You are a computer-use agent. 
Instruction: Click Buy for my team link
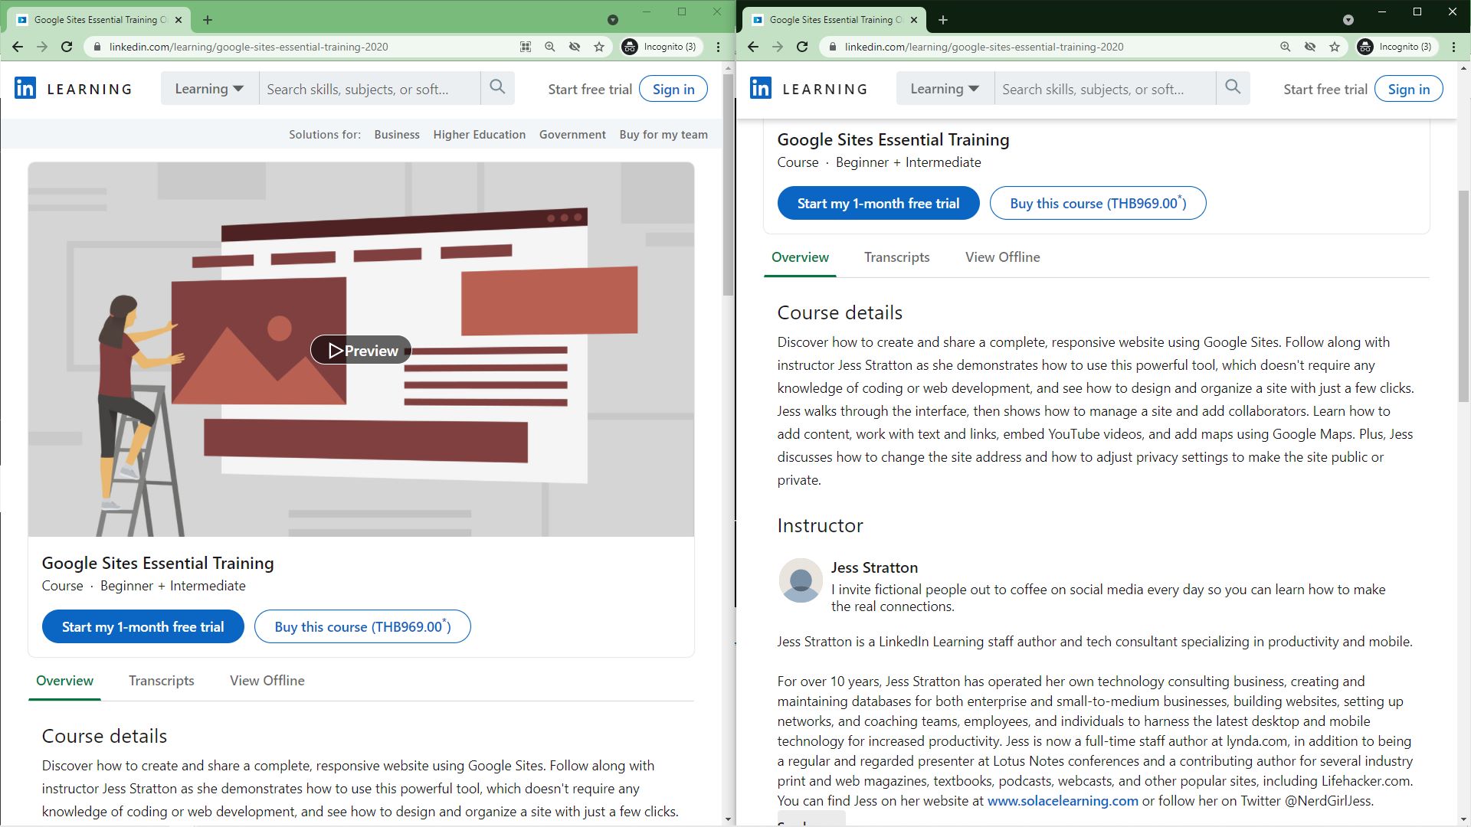tap(663, 135)
